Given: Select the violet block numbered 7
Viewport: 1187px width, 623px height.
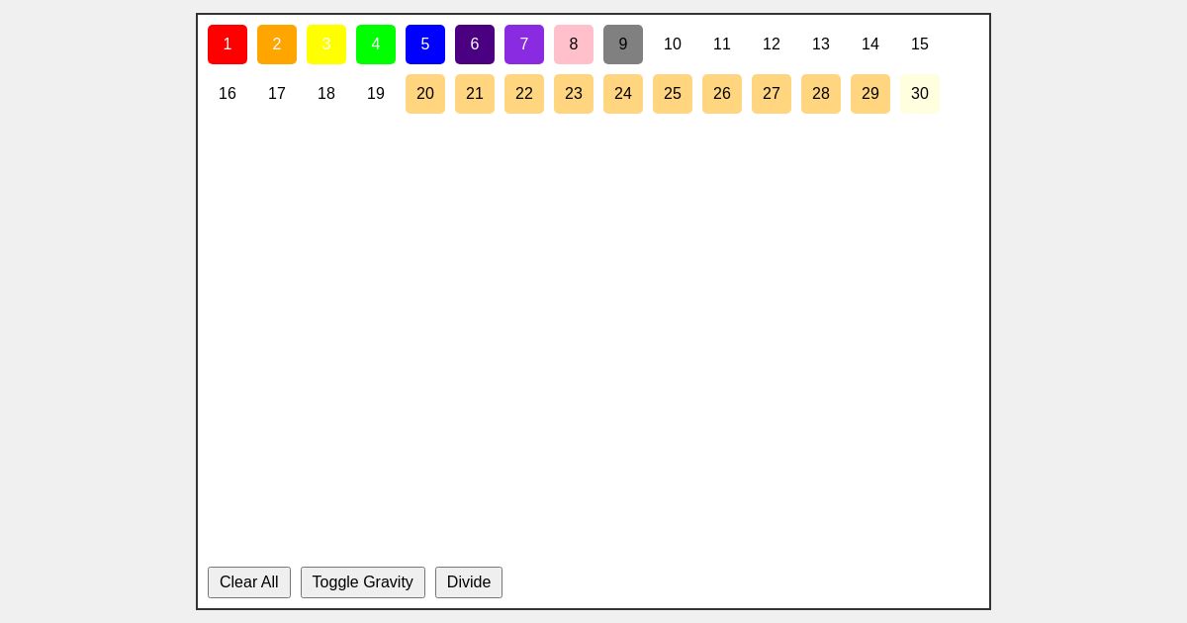Looking at the screenshot, I should 524,44.
